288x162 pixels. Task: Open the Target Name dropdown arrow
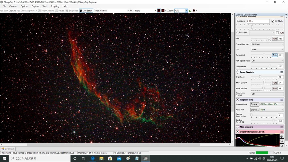(x=128, y=11)
